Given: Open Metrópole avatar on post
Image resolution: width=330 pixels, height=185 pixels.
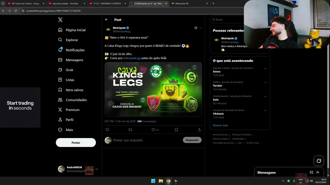Looking at the screenshot, I should (x=108, y=29).
